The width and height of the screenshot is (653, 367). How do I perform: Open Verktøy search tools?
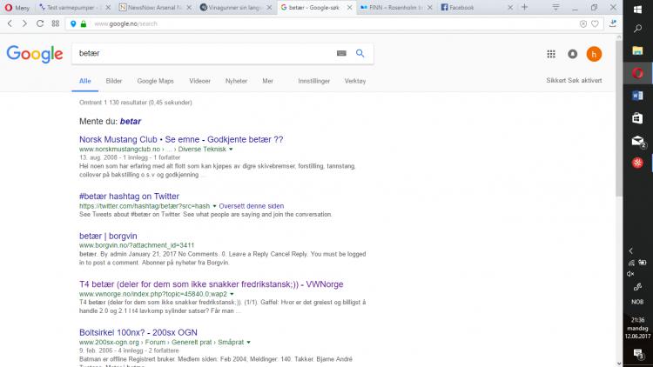pyautogui.click(x=355, y=81)
